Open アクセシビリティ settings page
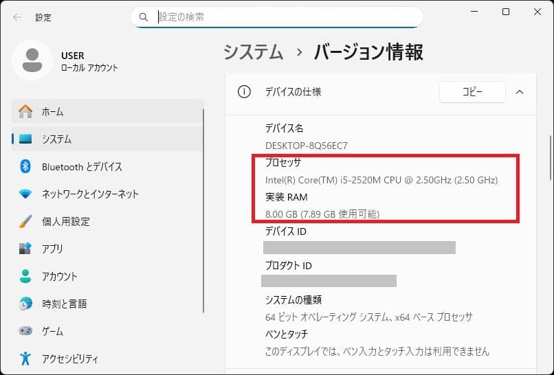Image resolution: width=554 pixels, height=375 pixels. tap(108, 359)
